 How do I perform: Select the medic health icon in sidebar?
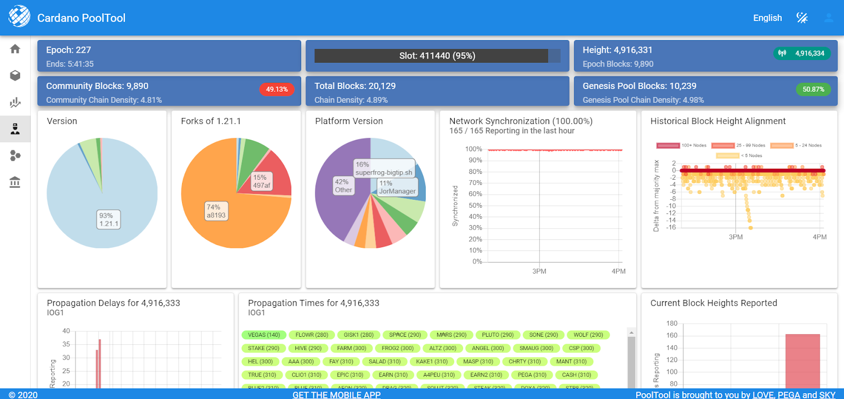tap(15, 129)
